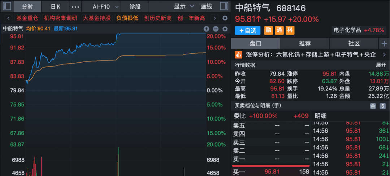The width and height of the screenshot is (390, 176).
Task: Open the 电子化学品 sector link
Action: [x=359, y=30]
